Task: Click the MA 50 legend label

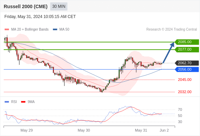Action: tap(64, 30)
